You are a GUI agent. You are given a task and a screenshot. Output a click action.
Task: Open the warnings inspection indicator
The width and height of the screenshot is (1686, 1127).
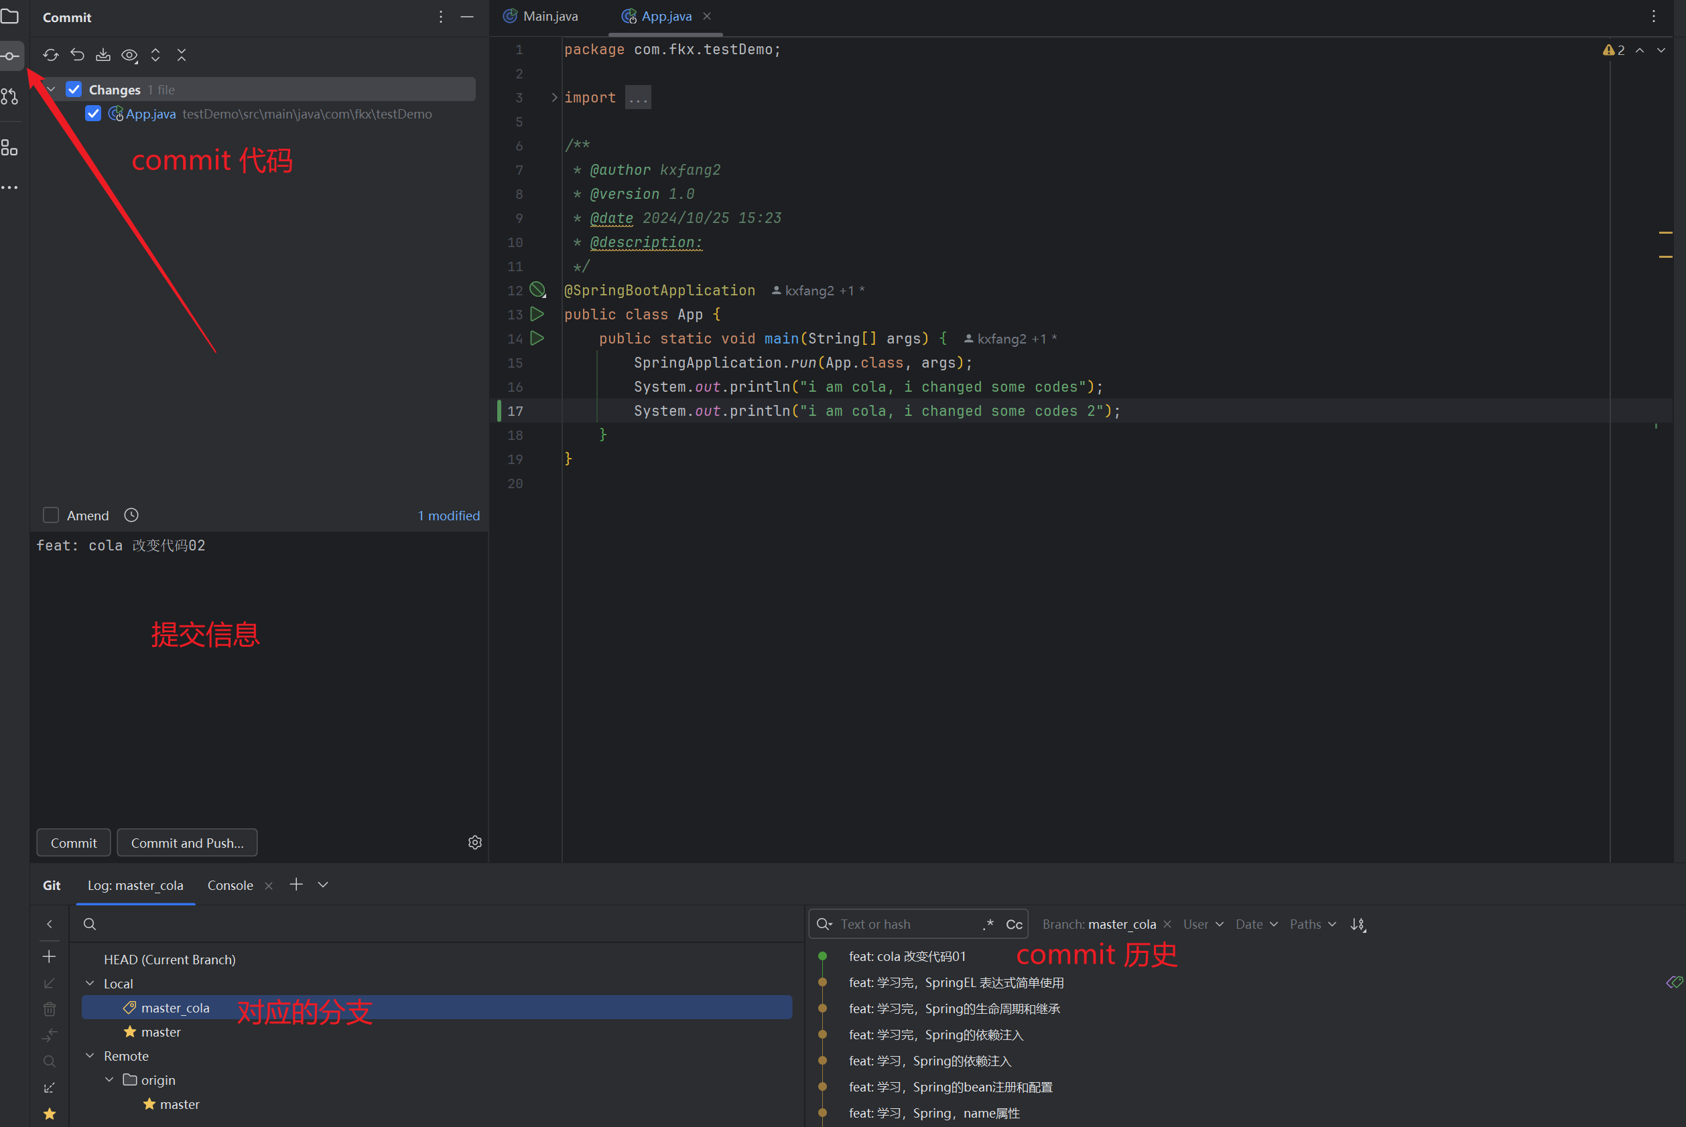1614,50
